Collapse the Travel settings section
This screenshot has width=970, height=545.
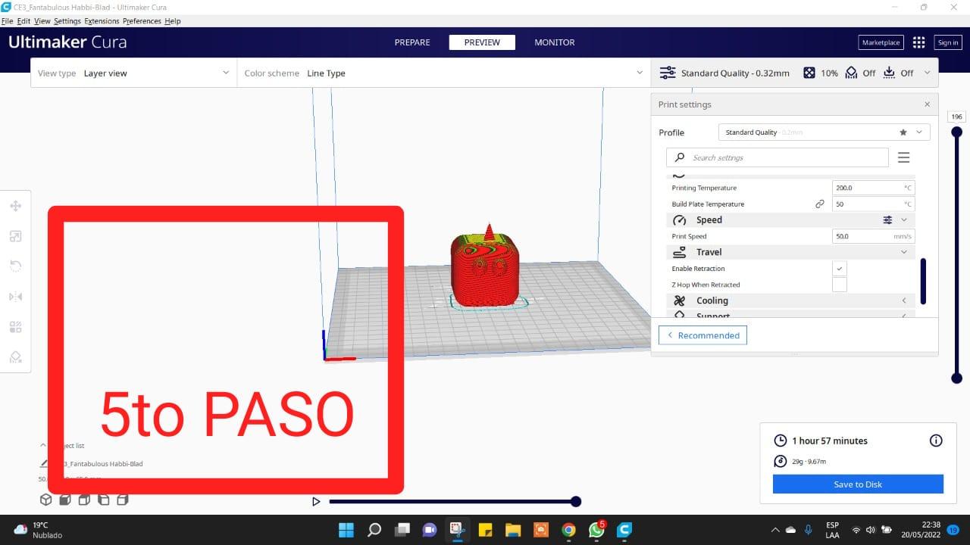pyautogui.click(x=904, y=252)
